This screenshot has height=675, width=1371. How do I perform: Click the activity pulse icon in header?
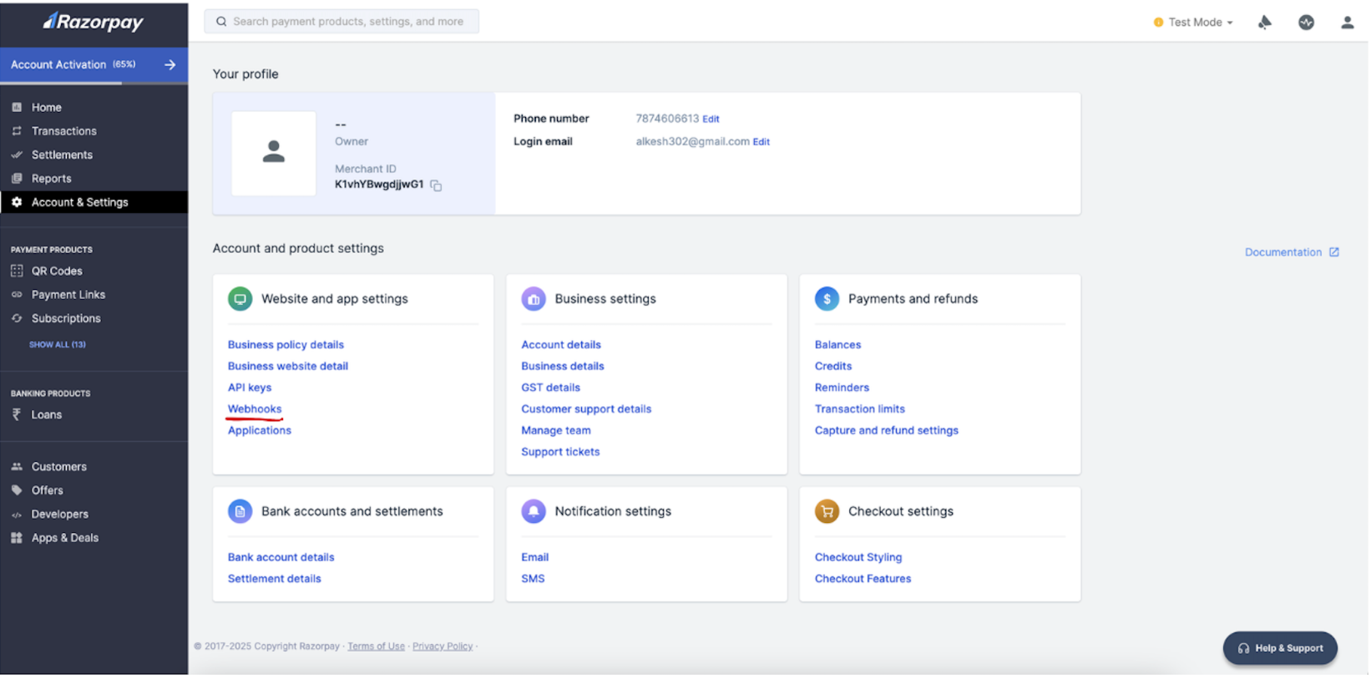(1306, 23)
